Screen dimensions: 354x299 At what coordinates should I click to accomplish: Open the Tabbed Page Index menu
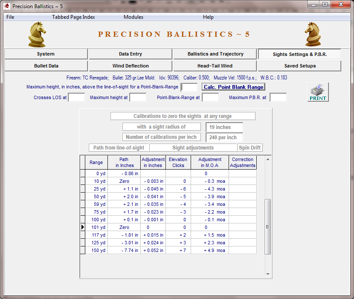[x=73, y=17]
